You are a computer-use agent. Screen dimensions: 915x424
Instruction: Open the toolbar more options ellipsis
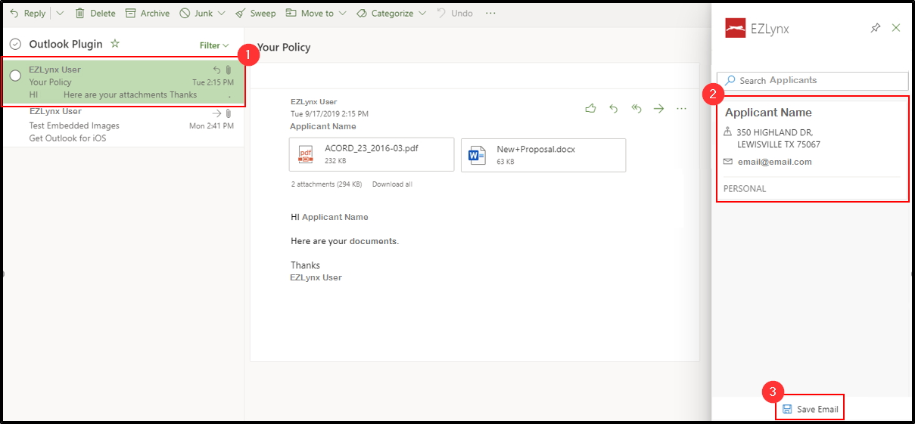(490, 13)
